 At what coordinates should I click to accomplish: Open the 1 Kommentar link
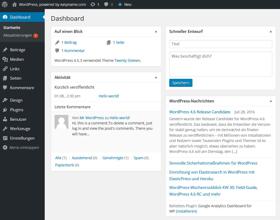point(73,51)
